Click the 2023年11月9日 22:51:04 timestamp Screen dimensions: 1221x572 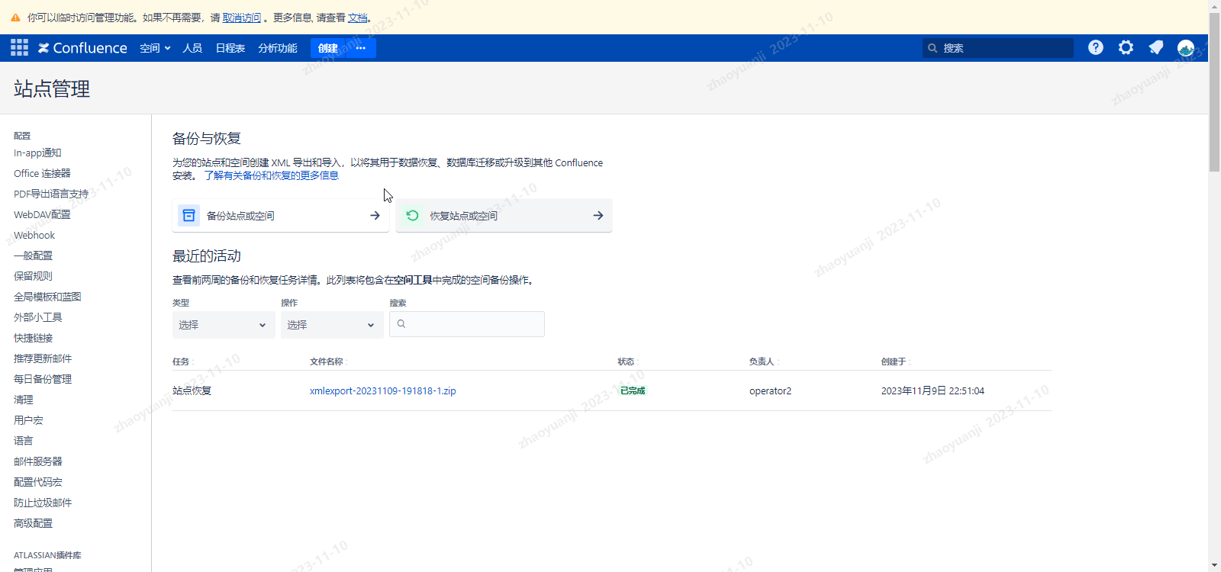pyautogui.click(x=933, y=391)
